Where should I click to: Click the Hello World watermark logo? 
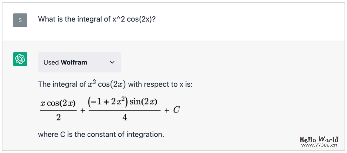[x=319, y=139]
